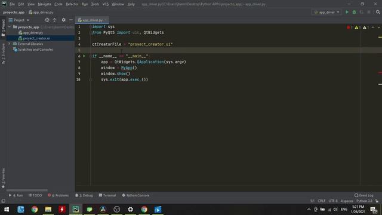Click the "proyect_creator.ui" string on line 4
382x215 pixels.
[150, 44]
